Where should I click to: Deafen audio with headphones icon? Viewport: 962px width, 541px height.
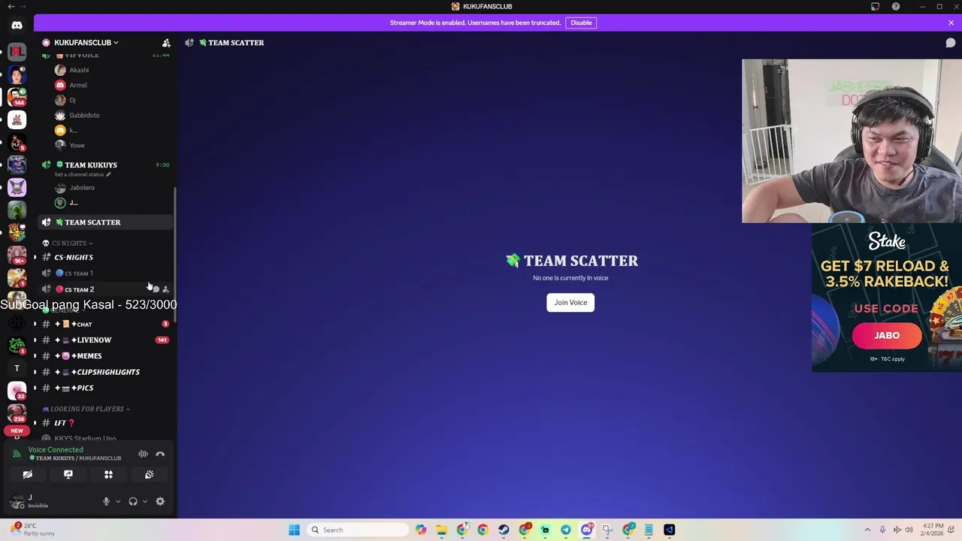(133, 501)
